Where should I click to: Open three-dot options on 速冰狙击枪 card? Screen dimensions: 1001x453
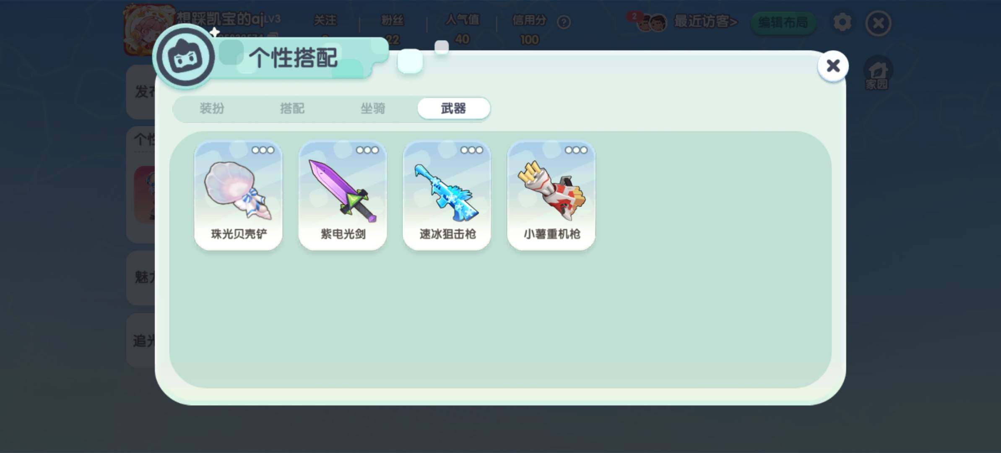472,150
